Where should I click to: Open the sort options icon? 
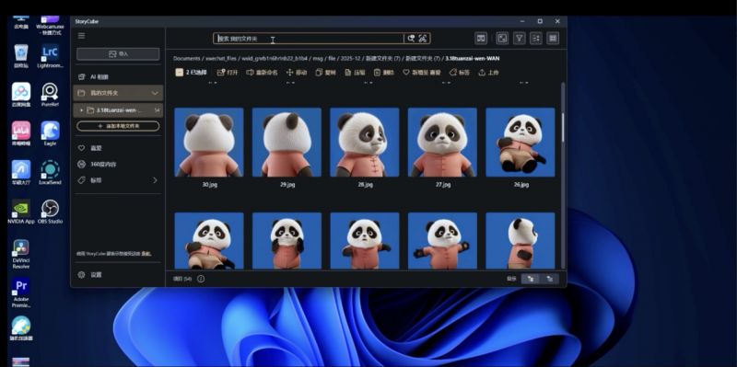(536, 39)
